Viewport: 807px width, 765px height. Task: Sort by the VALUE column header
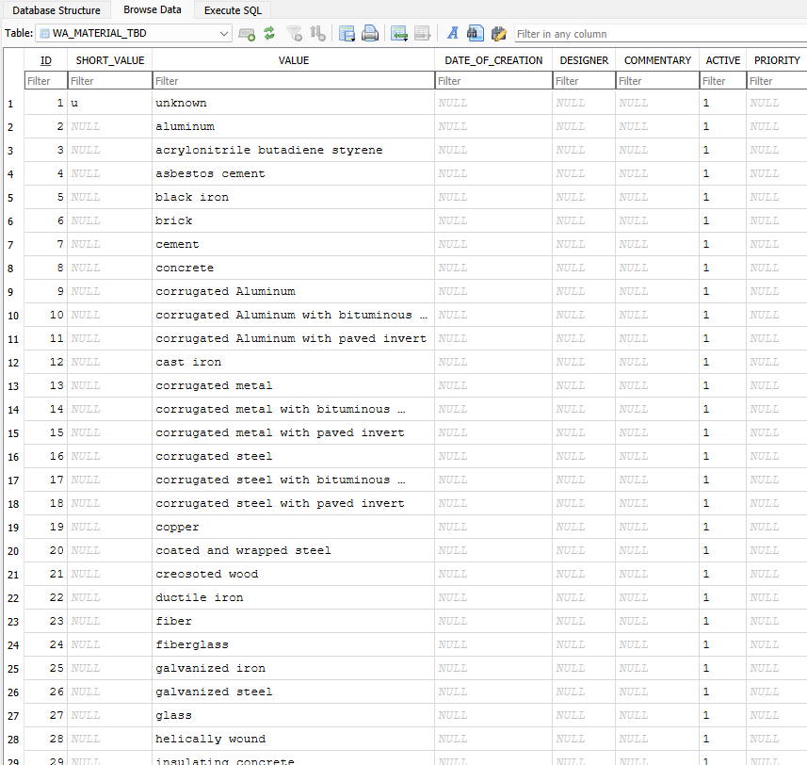point(294,60)
